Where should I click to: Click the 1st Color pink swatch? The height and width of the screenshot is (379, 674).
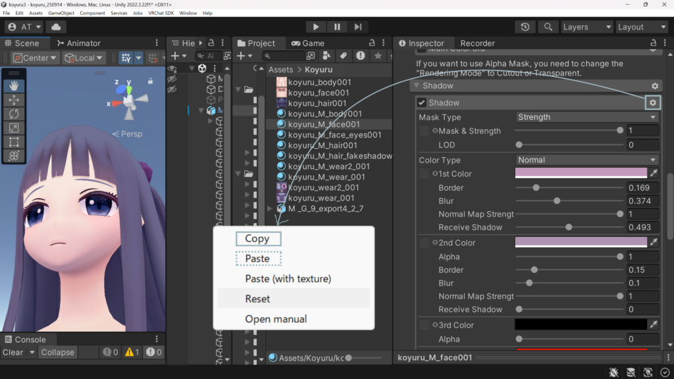point(581,173)
